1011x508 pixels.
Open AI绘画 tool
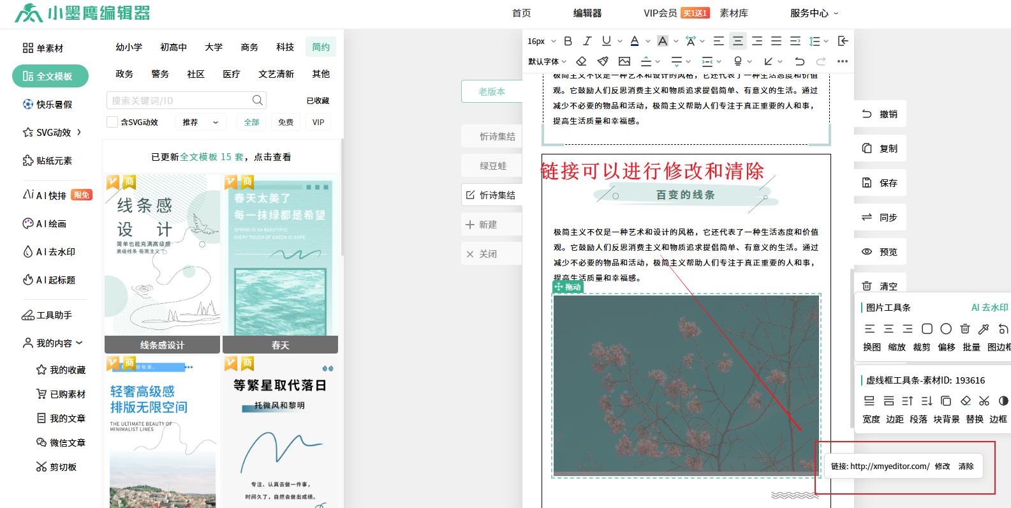point(45,223)
